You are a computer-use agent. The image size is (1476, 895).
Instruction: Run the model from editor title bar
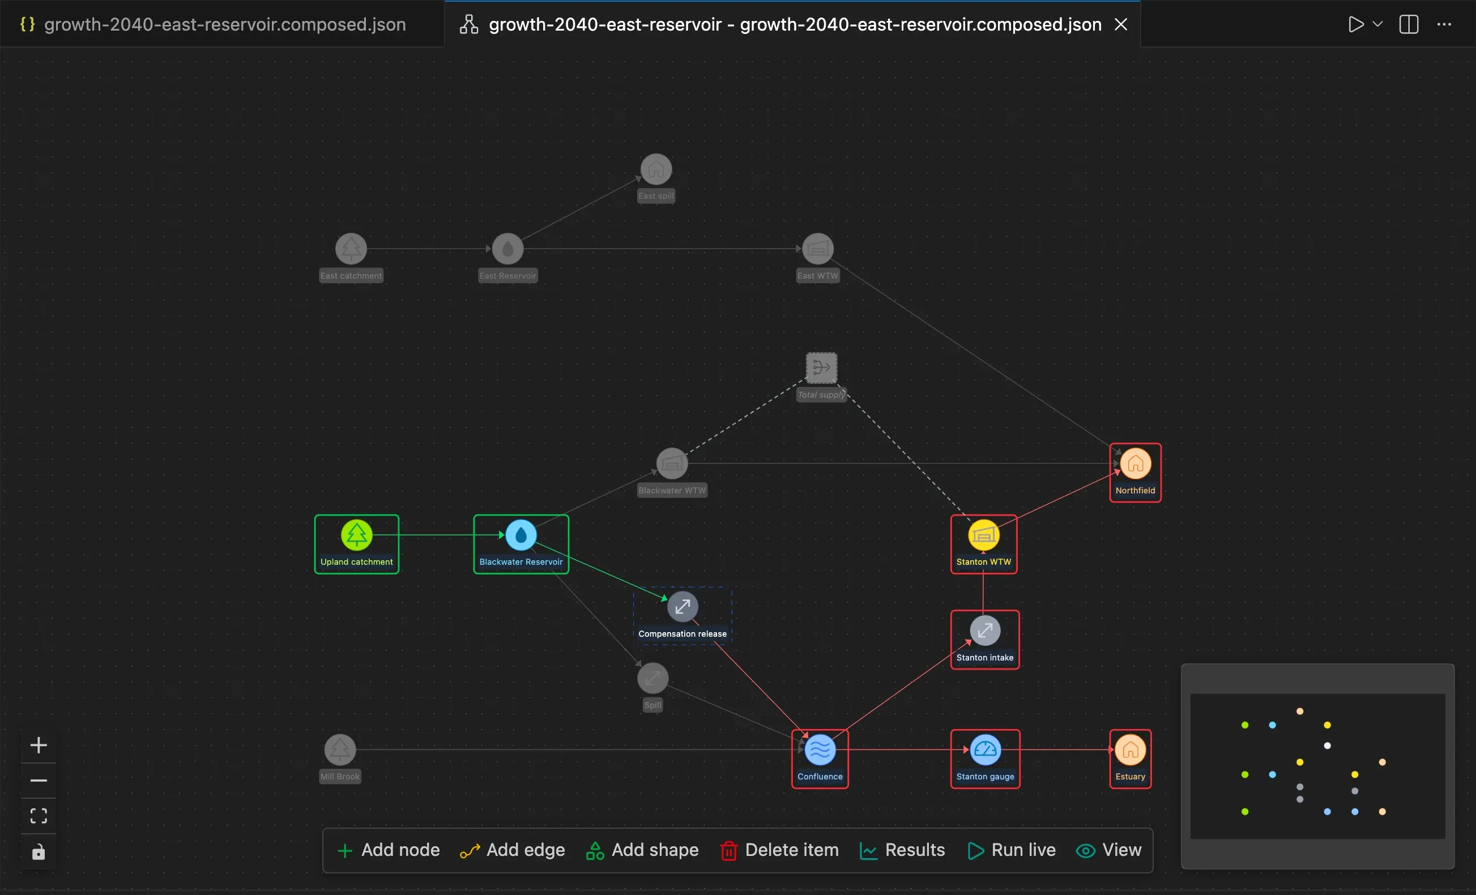click(x=1355, y=24)
